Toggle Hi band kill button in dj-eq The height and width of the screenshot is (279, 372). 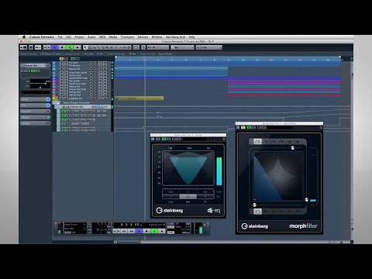(x=205, y=197)
